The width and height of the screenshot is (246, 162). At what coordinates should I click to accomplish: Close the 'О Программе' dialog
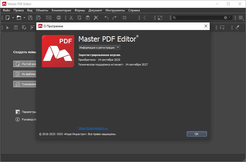click(206, 26)
